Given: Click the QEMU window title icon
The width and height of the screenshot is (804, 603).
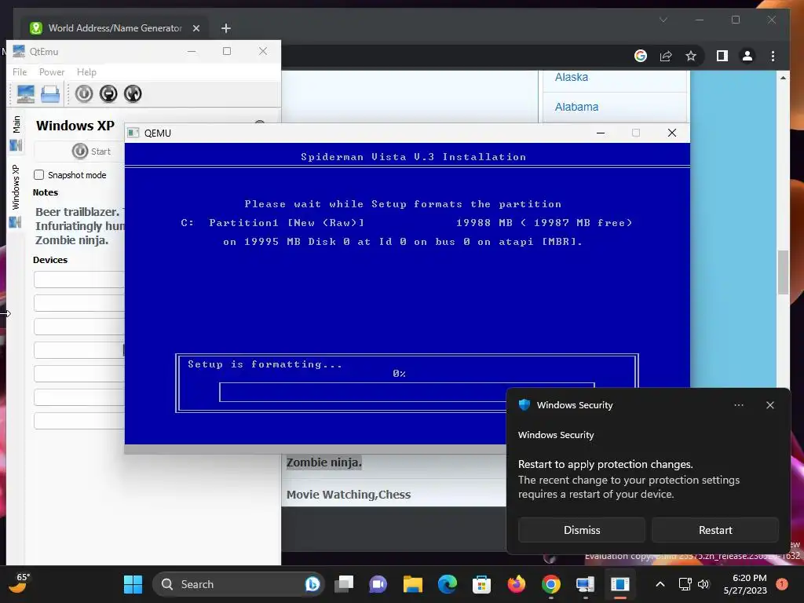Looking at the screenshot, I should (133, 133).
